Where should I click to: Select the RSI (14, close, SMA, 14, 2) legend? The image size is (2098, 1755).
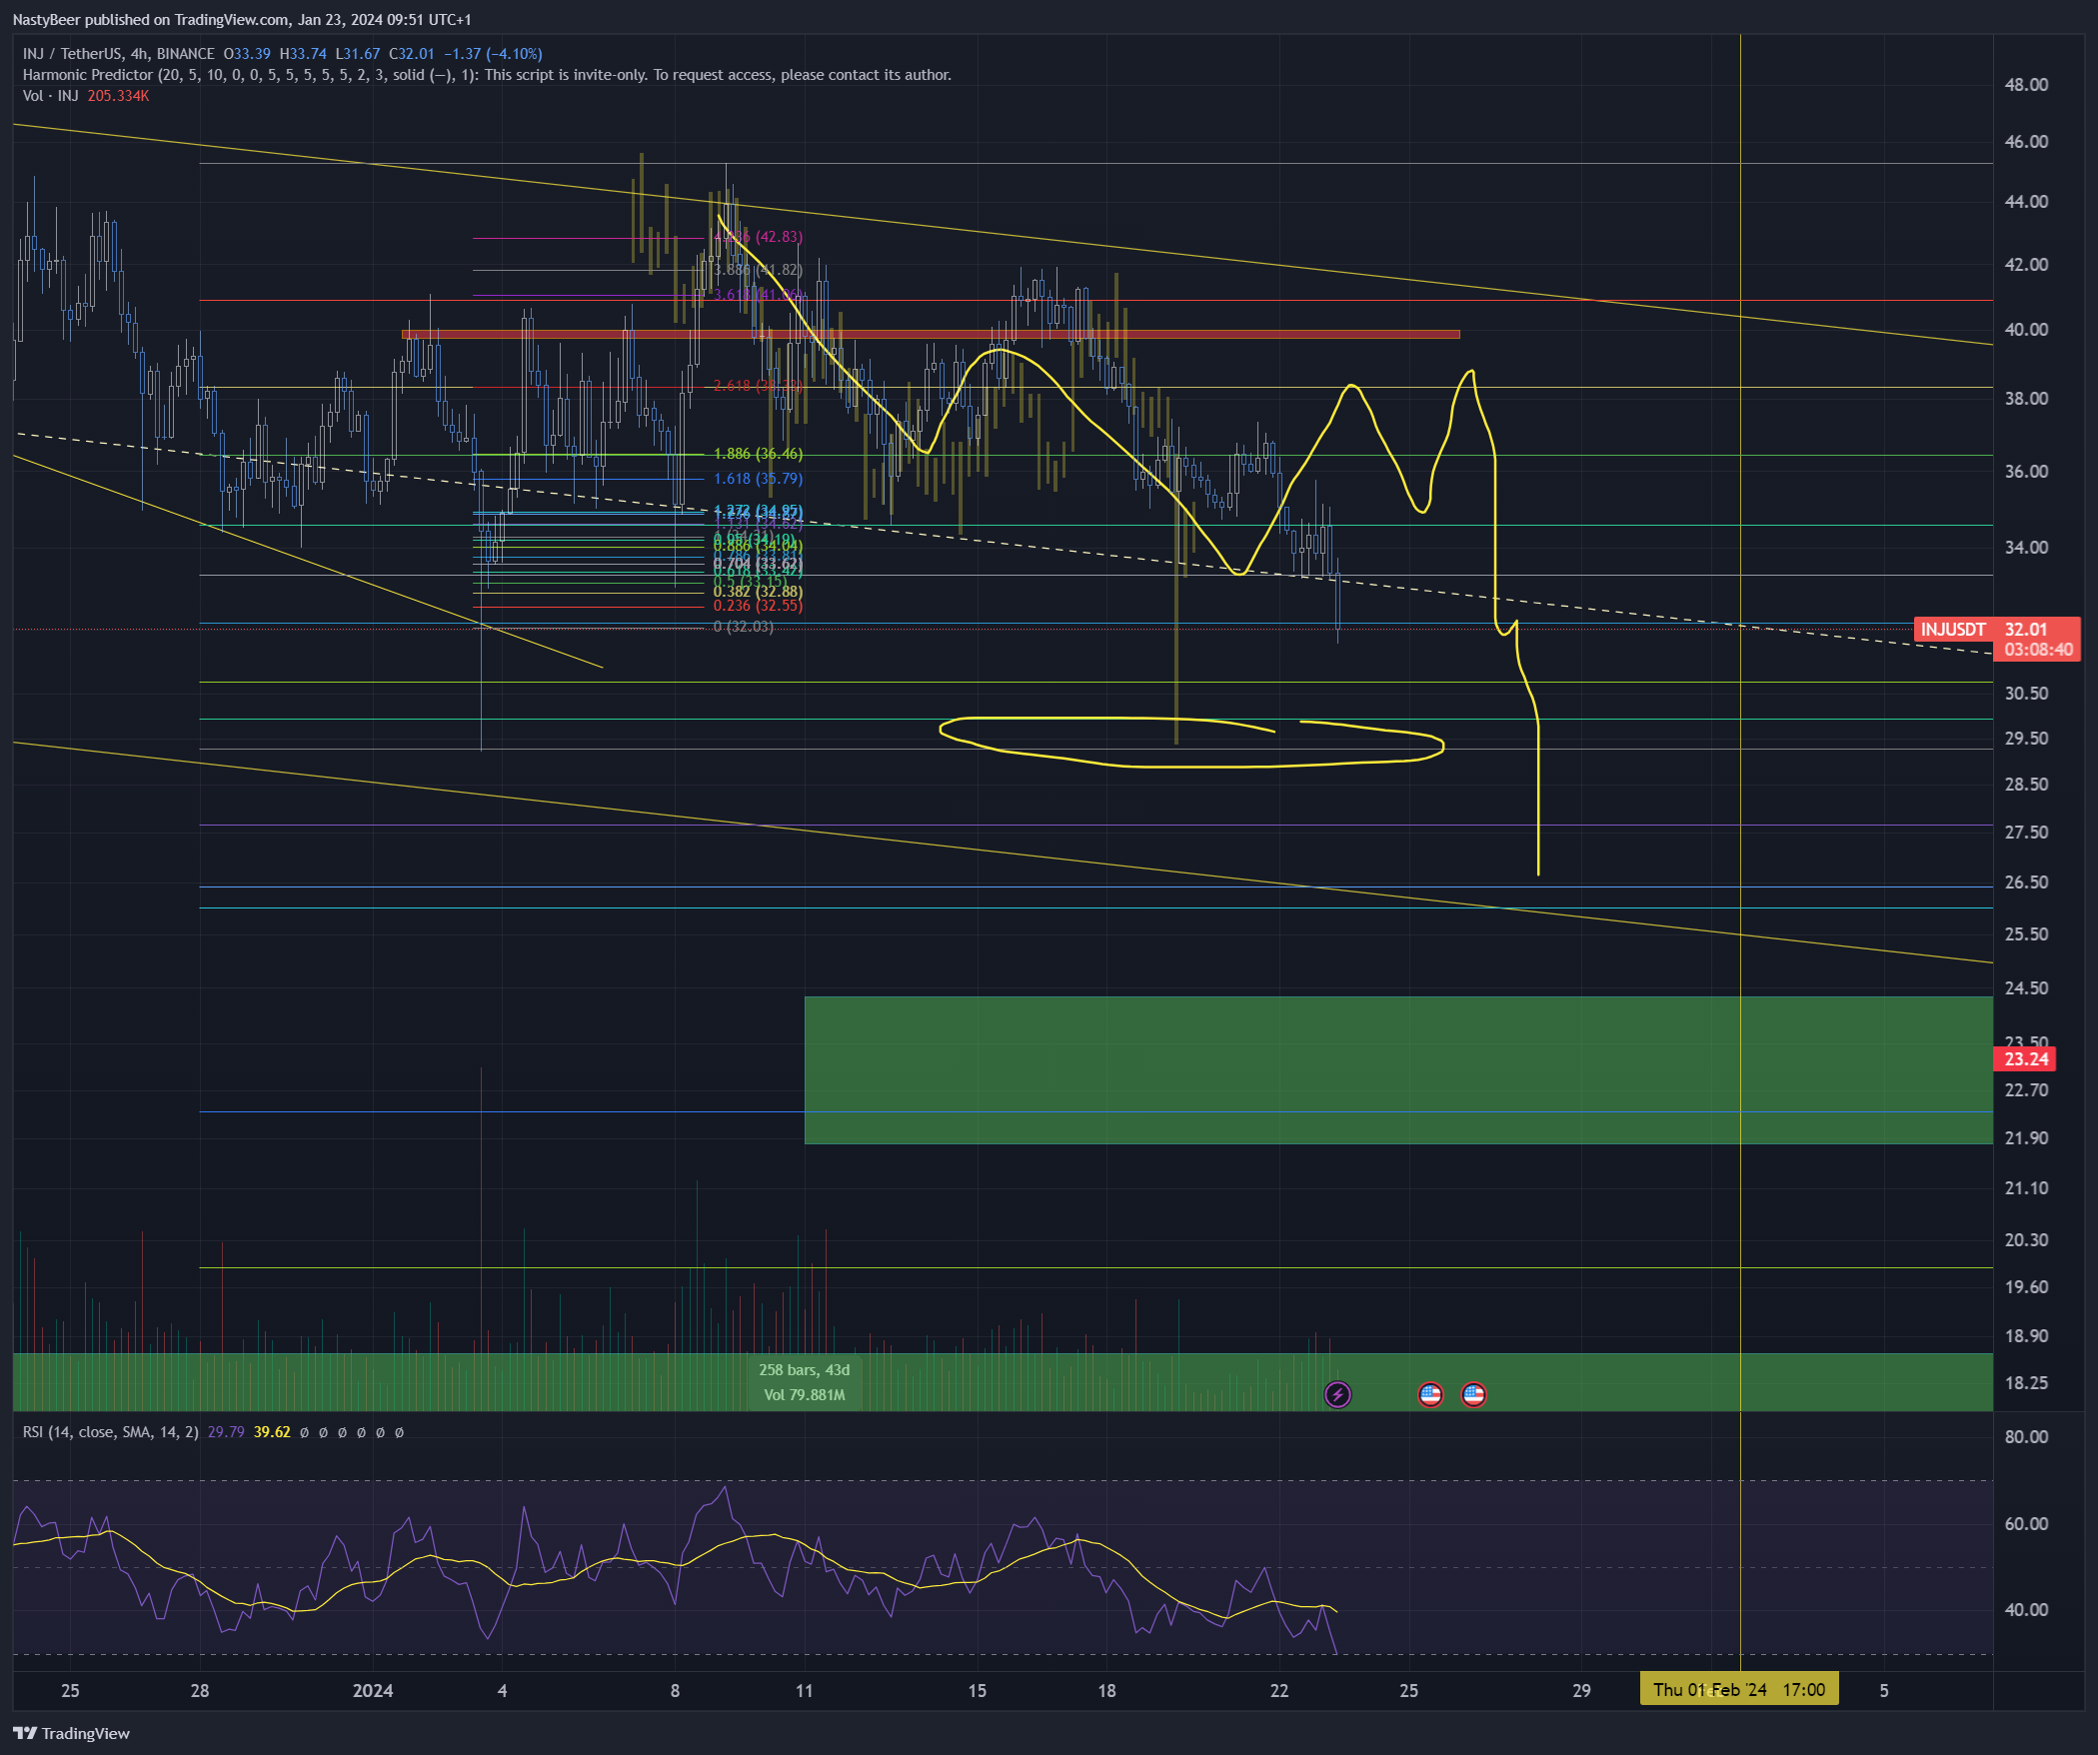[110, 1432]
